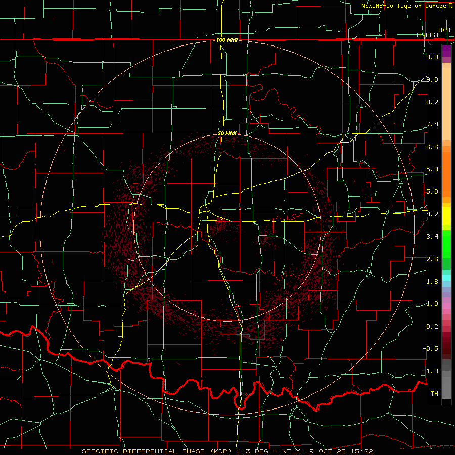Select the 5.8 scale value
455x455 pixels.
(432, 169)
